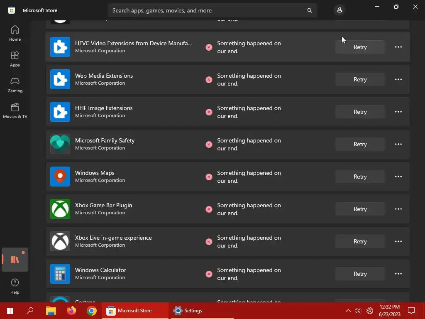Switch to Settings window on taskbar
Image resolution: width=425 pixels, height=319 pixels.
(202, 311)
